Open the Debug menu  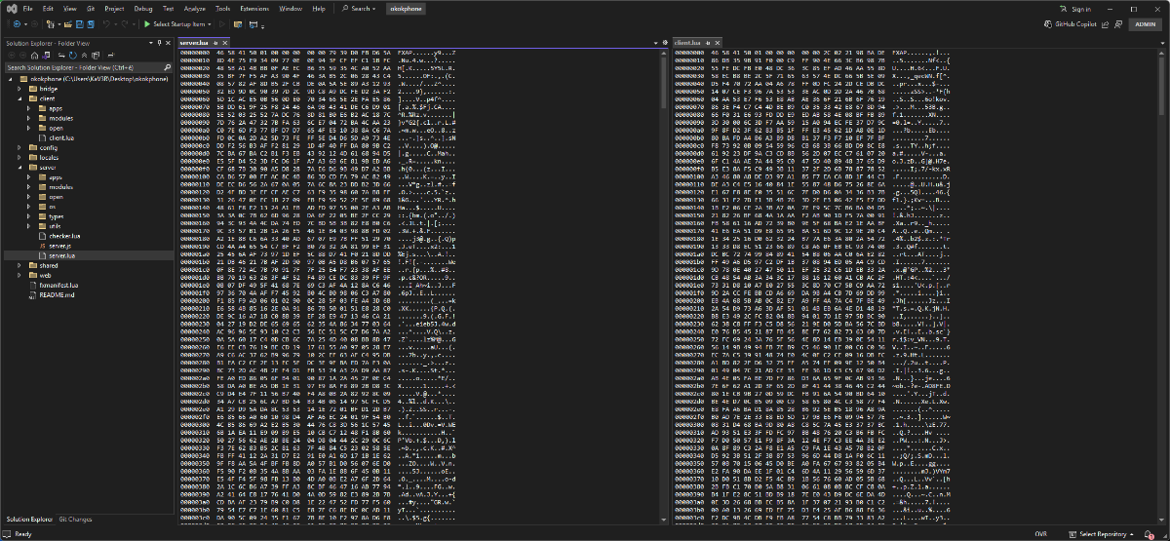click(142, 8)
